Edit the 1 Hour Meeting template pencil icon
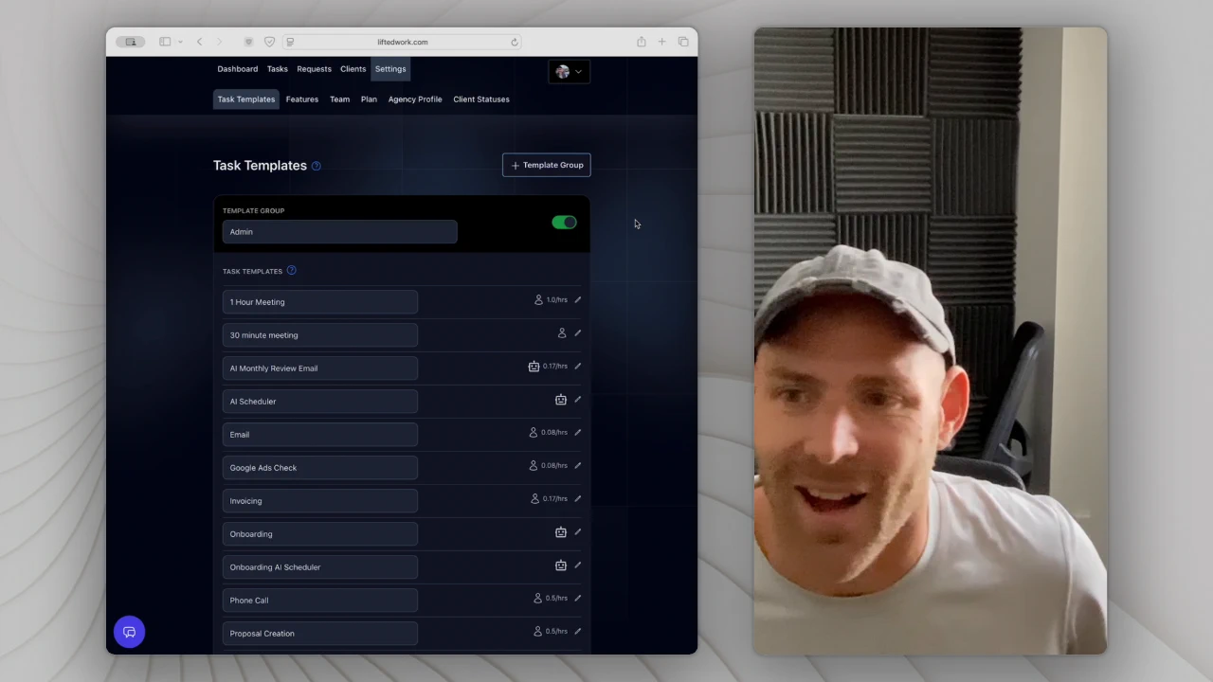Screen dimensions: 1213x682 [578, 300]
